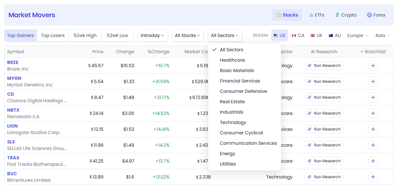Collapse the All Sectors dropdown
This screenshot has height=185, width=398.
click(225, 35)
